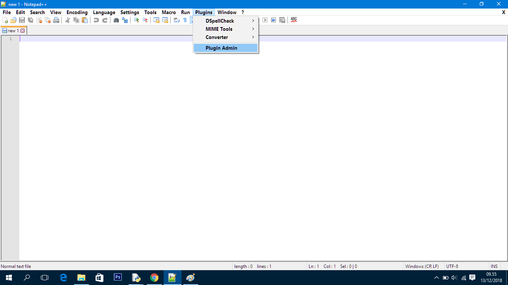
Task: Zoom out using the toolbar magnifier
Action: pyautogui.click(x=145, y=20)
